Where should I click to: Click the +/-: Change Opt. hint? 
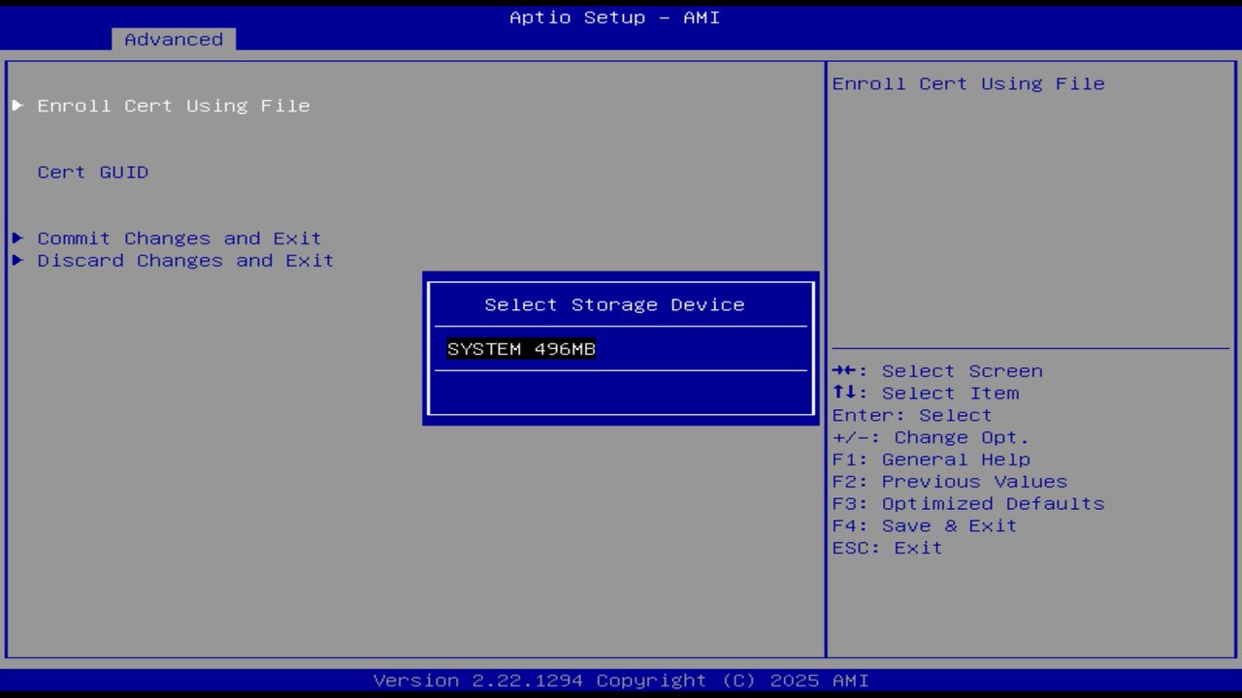click(x=931, y=436)
